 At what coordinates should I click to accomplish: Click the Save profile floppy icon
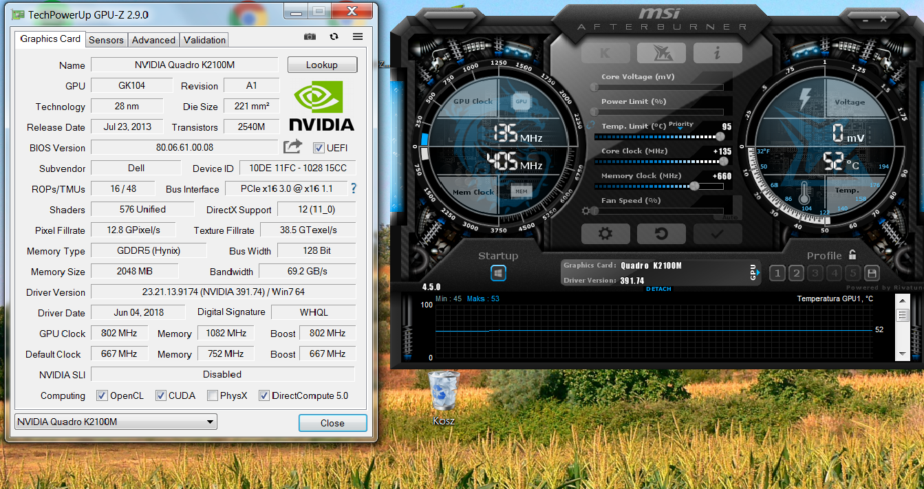point(872,273)
